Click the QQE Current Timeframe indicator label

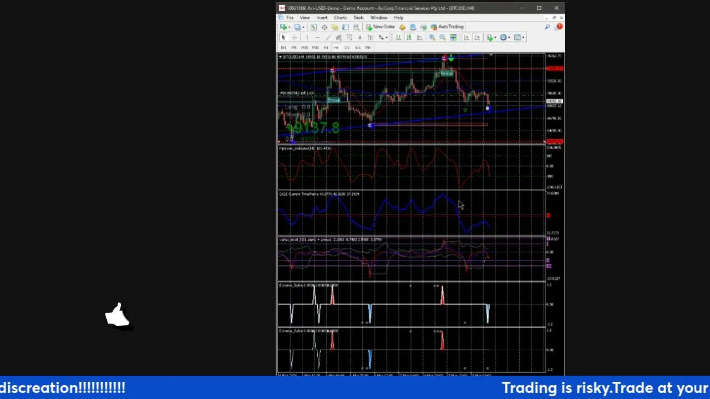pyautogui.click(x=319, y=194)
